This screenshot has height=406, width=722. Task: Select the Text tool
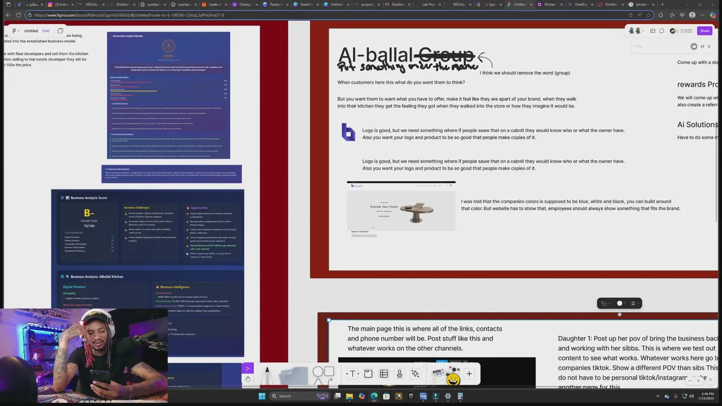pos(352,374)
